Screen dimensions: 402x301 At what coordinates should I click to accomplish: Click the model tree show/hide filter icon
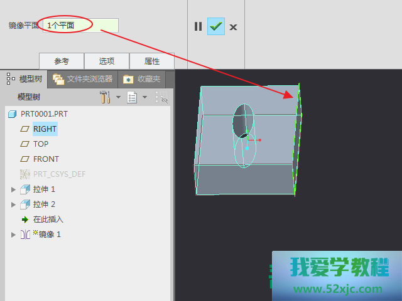[x=161, y=97]
